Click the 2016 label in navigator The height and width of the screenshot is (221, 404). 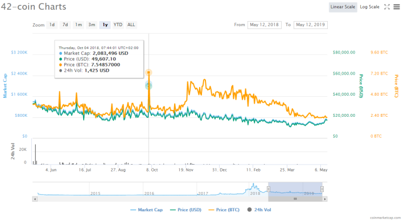click(x=149, y=194)
